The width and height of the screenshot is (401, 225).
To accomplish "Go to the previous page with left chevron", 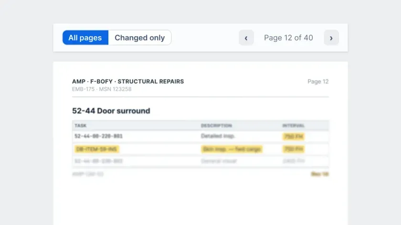I will click(x=246, y=38).
